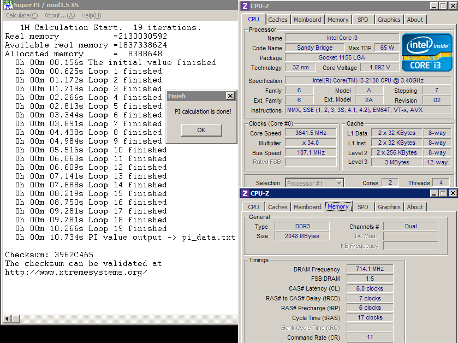Open Mainboard tab in the CPU-Z processor window
458x343 pixels.
[x=307, y=20]
